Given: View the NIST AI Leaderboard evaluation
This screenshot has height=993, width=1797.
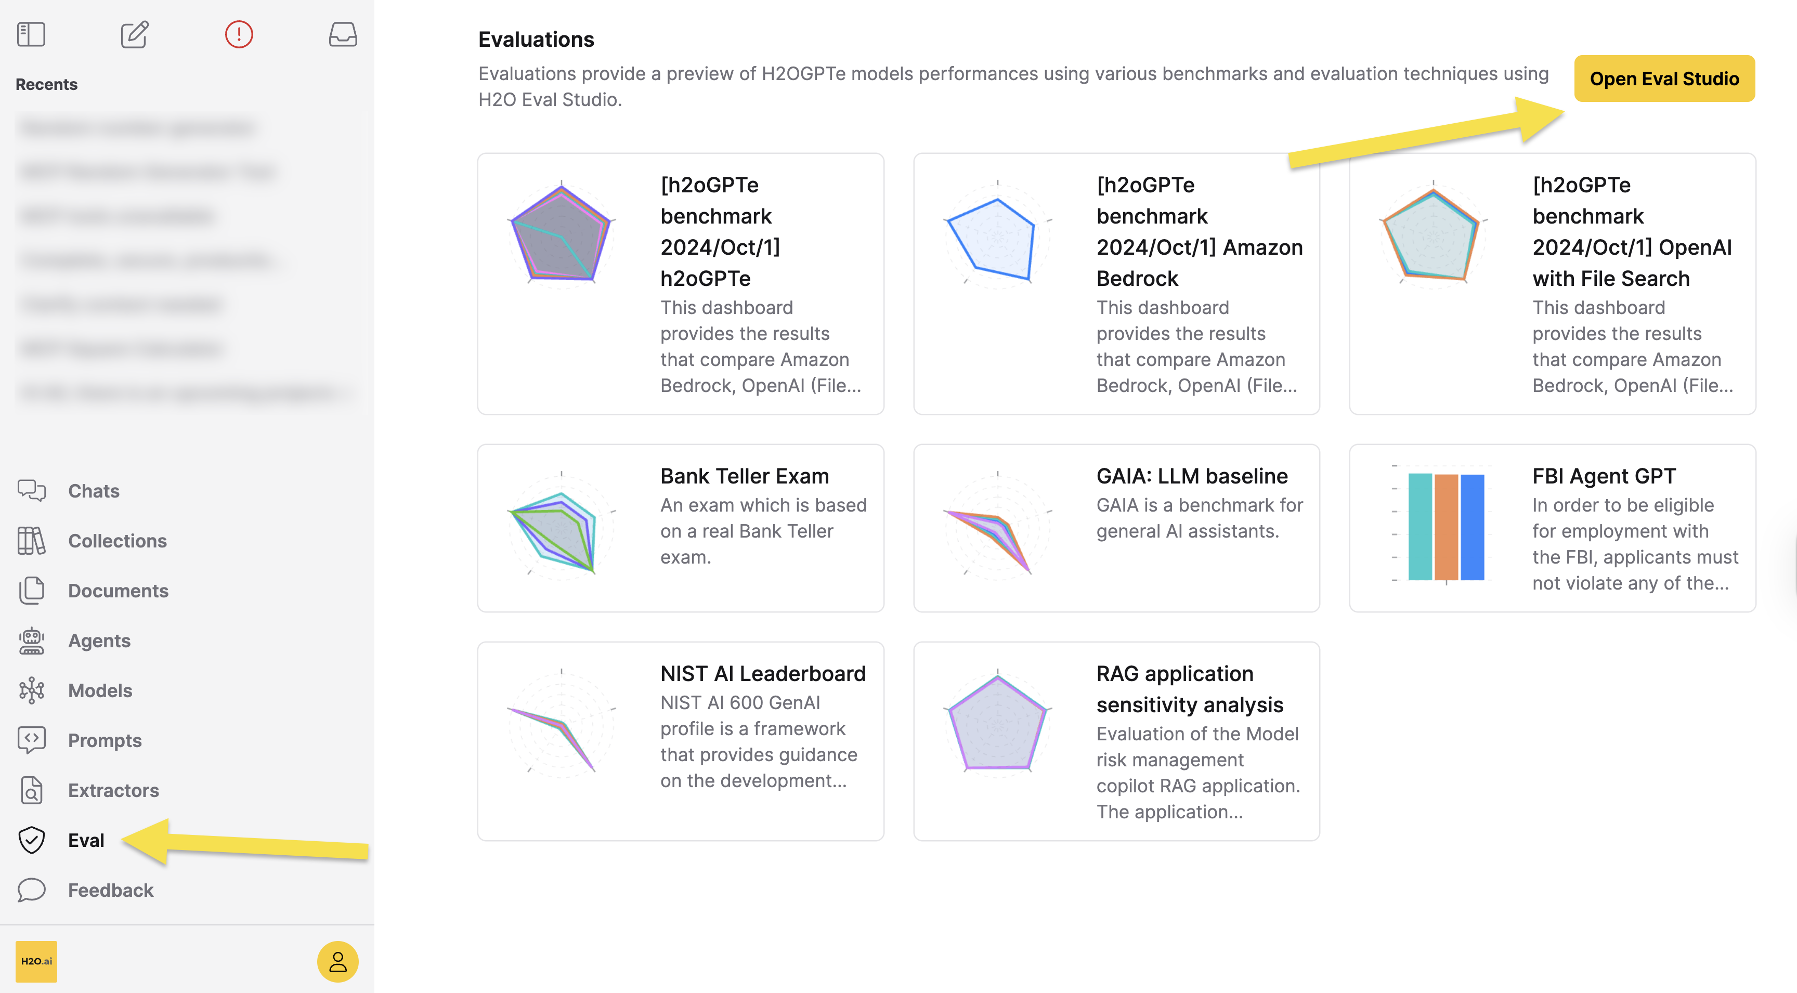Looking at the screenshot, I should click(680, 740).
